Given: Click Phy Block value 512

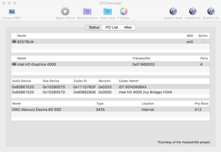Looking at the screenshot, I should 198,110.
